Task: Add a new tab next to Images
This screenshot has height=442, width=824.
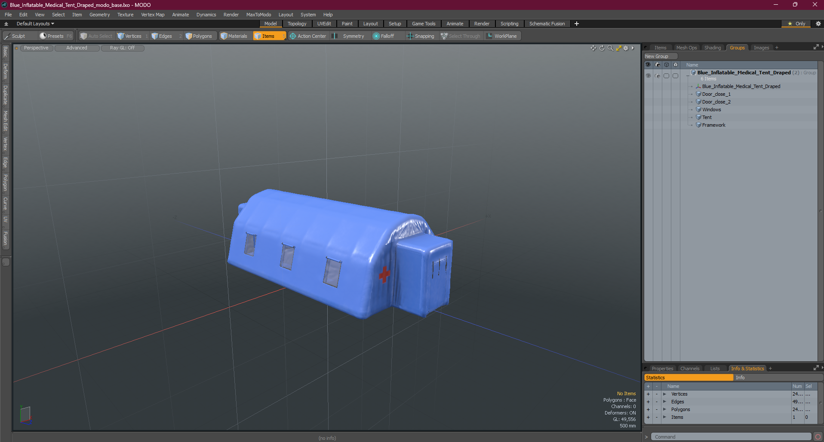Action: click(777, 48)
